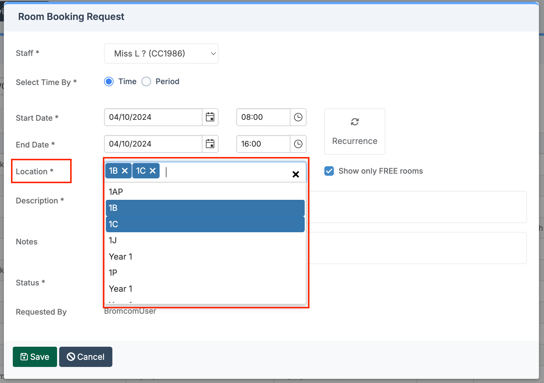544x383 pixels.
Task: Click the Recurrence refresh icon
Action: (x=355, y=122)
